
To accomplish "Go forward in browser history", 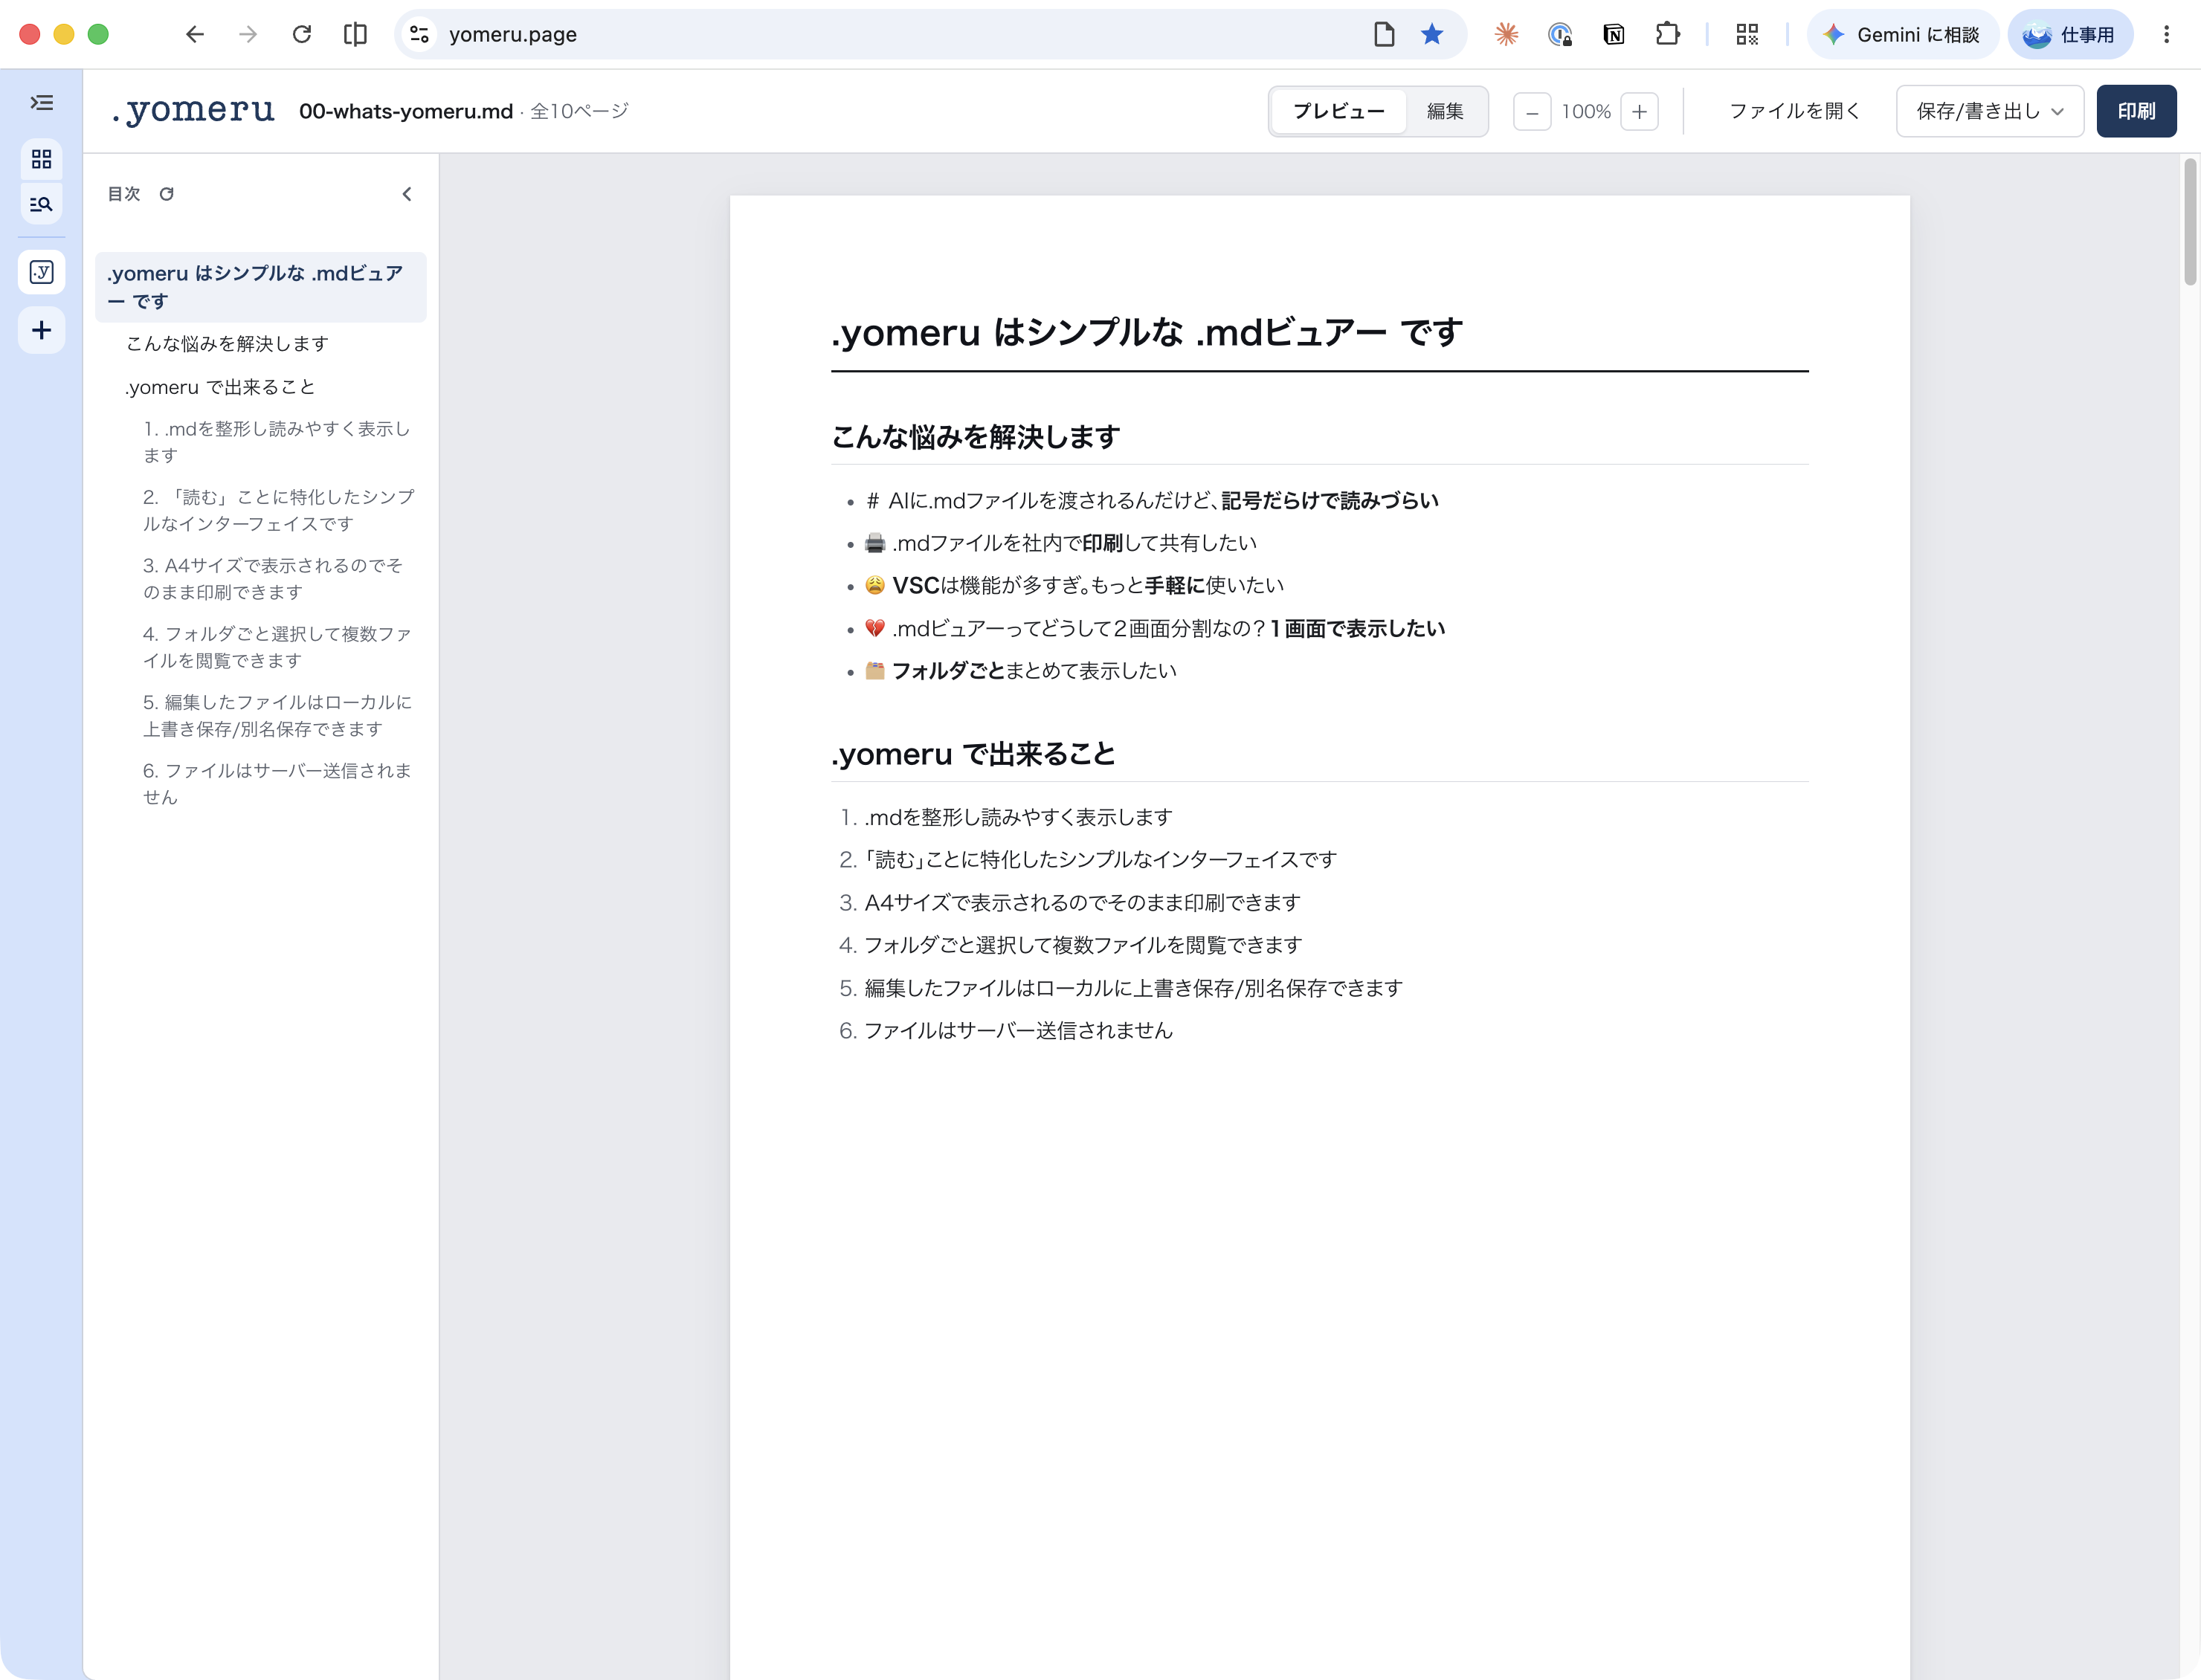I will pyautogui.click(x=248, y=34).
